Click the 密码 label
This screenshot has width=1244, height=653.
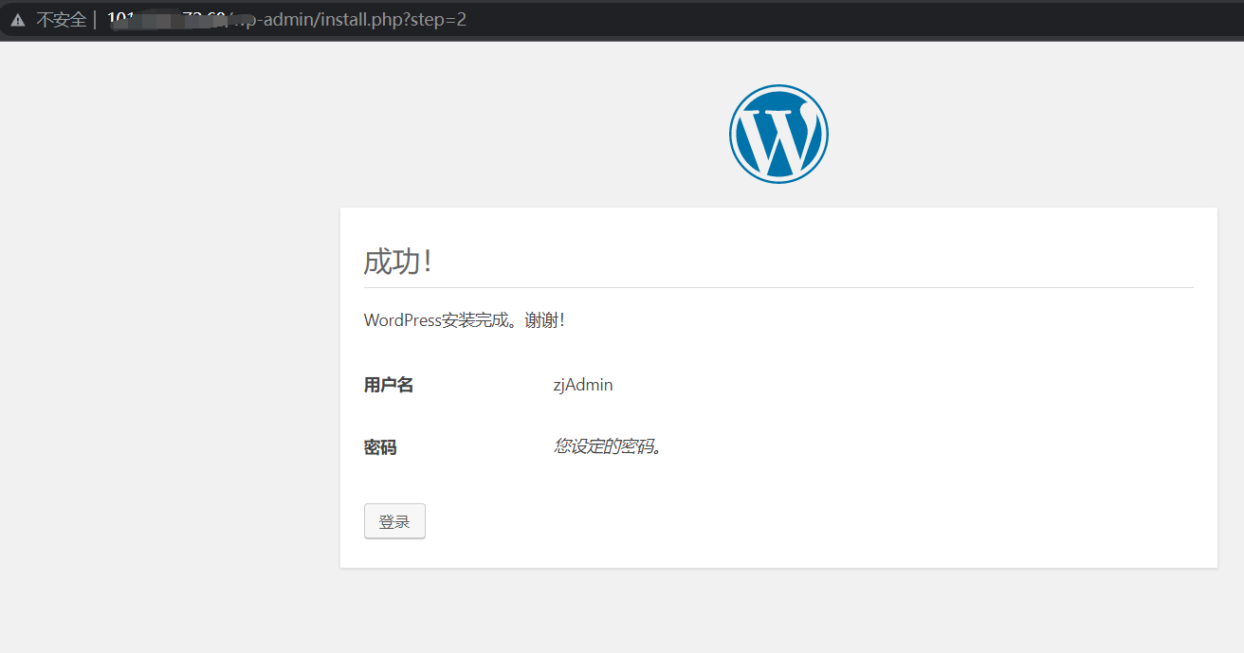click(379, 447)
